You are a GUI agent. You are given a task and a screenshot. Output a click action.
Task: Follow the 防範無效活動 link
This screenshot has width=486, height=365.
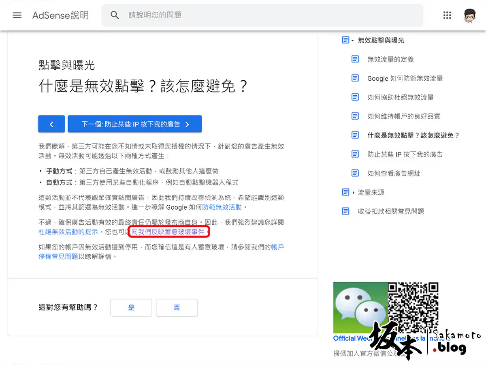[x=222, y=207]
